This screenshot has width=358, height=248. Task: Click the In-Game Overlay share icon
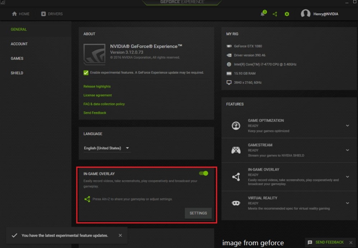(236, 176)
